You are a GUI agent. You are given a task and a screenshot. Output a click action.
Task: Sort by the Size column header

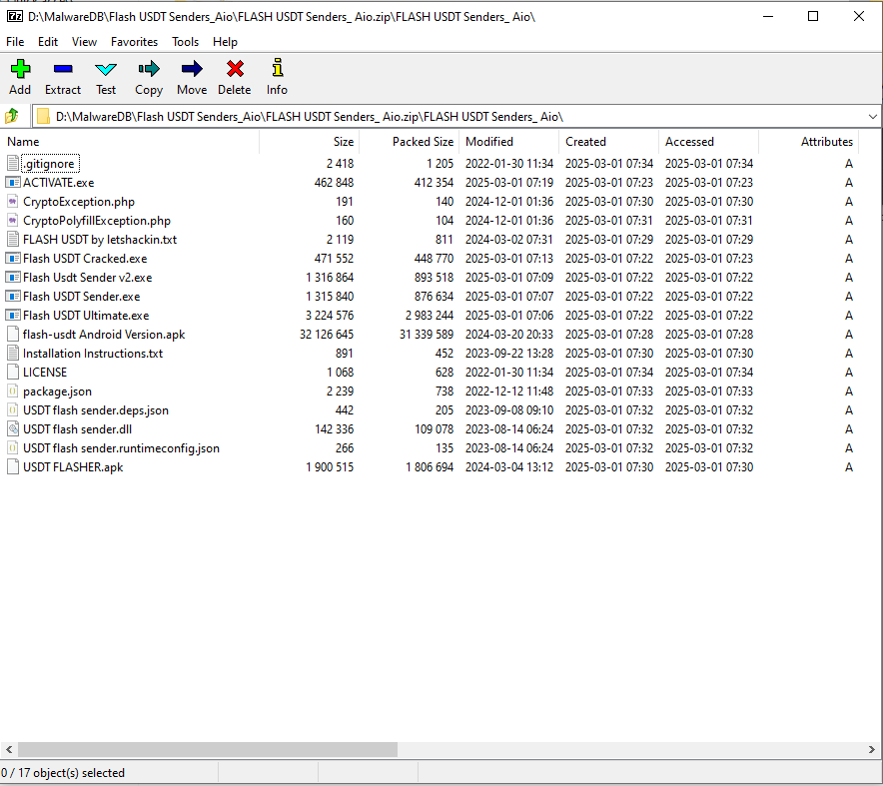pos(310,142)
